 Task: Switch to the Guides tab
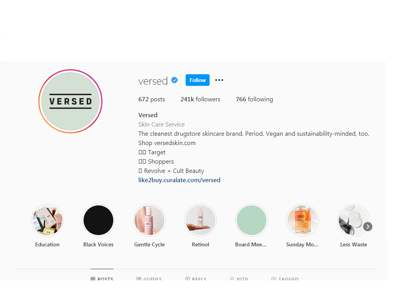(149, 279)
